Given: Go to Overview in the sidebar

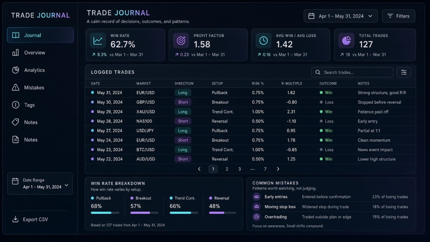Looking at the screenshot, I should click(34, 53).
